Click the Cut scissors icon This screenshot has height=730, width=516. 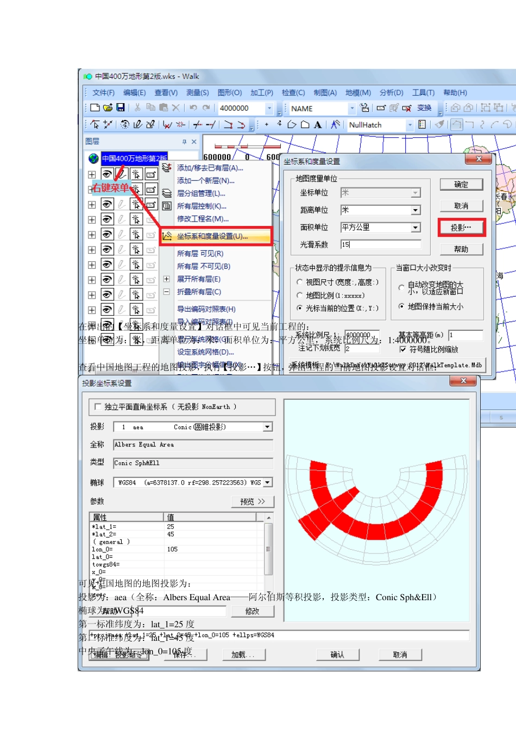[x=137, y=108]
